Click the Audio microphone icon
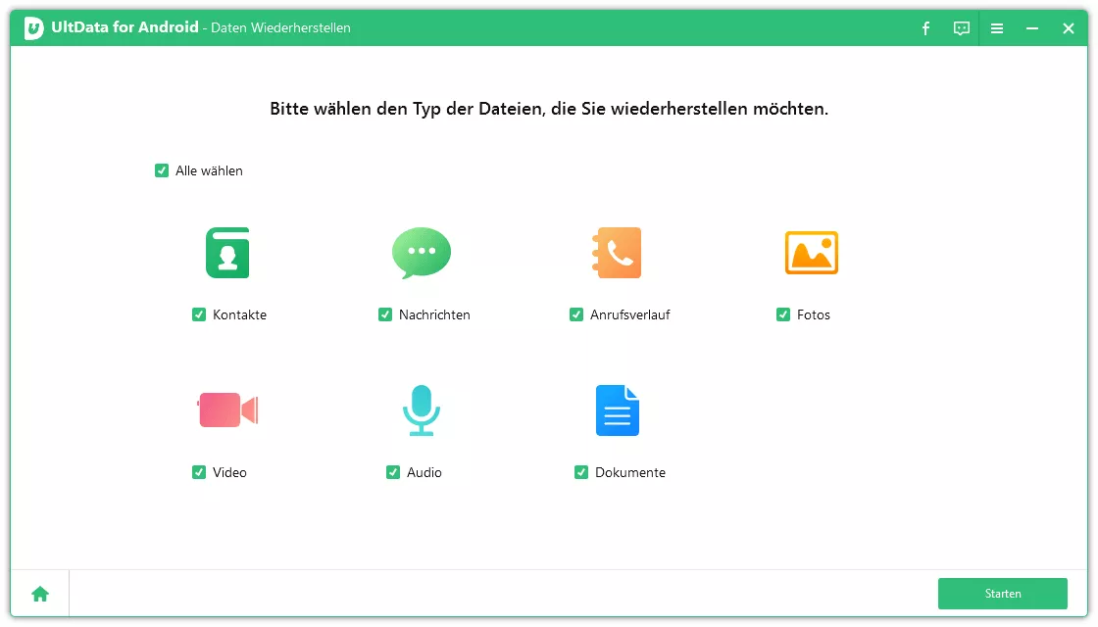The width and height of the screenshot is (1098, 627). (422, 410)
